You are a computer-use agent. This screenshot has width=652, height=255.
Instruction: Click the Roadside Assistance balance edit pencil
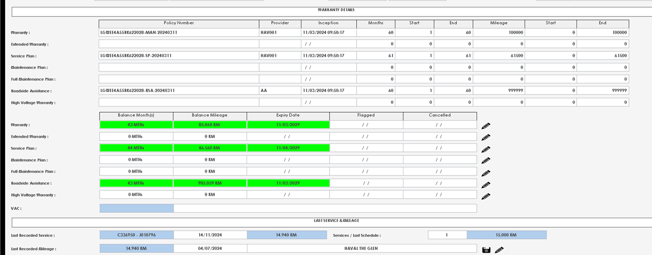485,185
